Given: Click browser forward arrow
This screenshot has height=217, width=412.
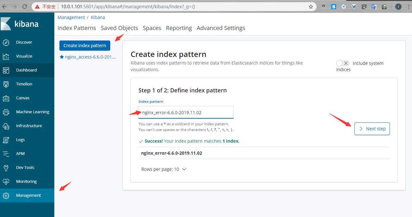Looking at the screenshot, I should point(15,6).
